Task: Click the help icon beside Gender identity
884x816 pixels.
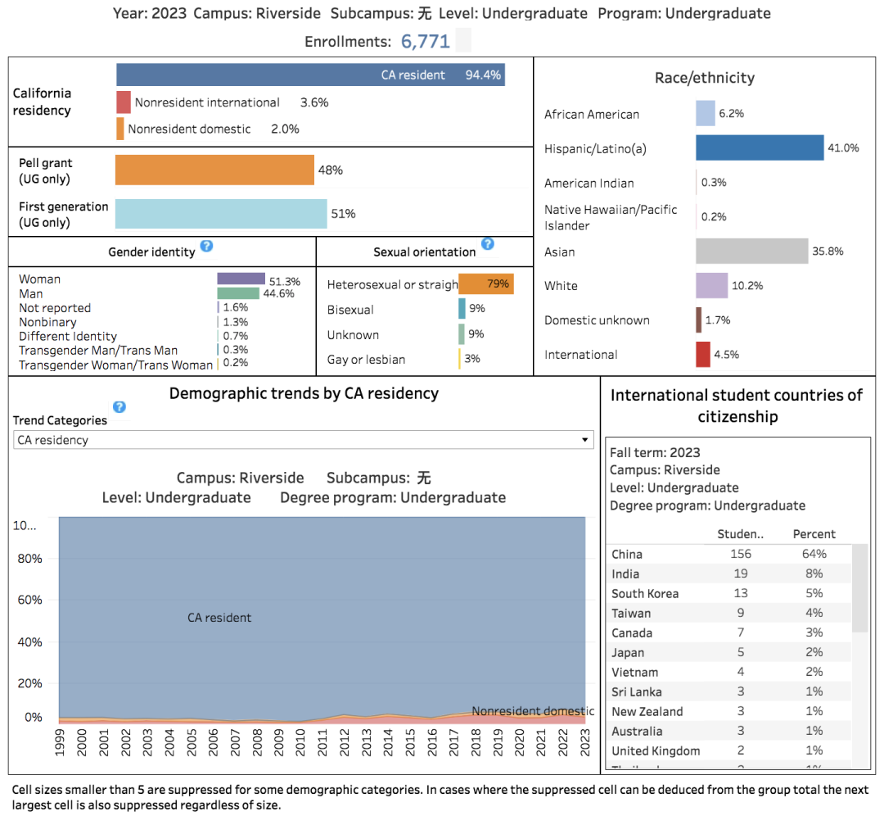Action: pos(206,246)
